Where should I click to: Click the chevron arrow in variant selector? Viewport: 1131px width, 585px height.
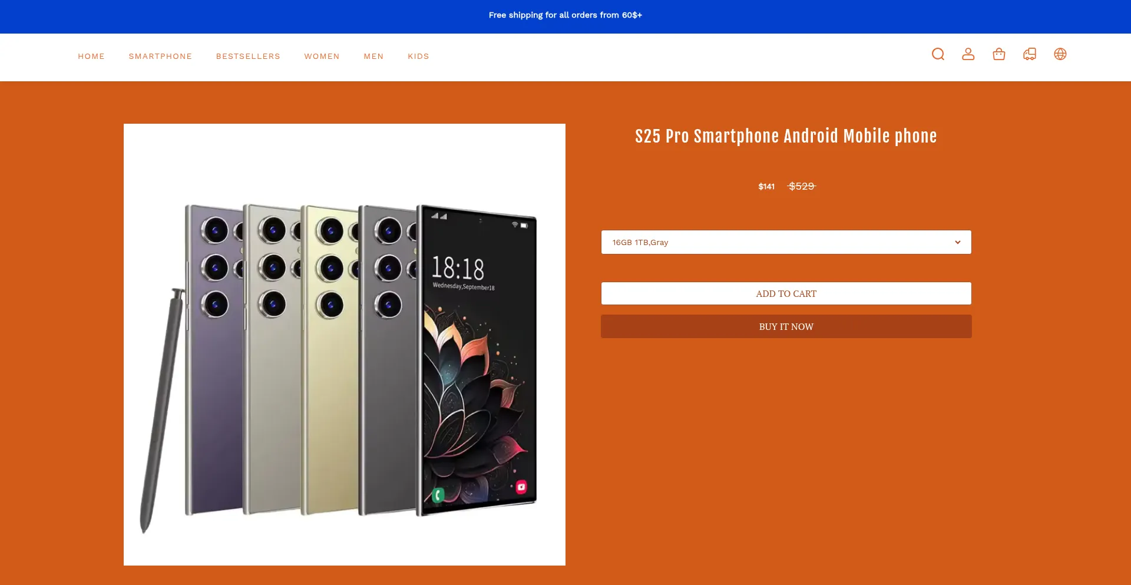pyautogui.click(x=958, y=242)
